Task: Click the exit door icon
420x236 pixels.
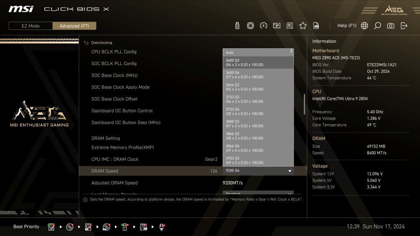Action: [404, 26]
